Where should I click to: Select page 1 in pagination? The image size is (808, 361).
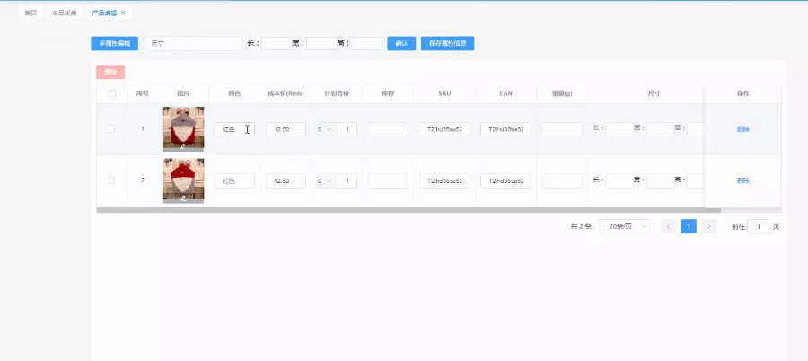click(x=689, y=226)
